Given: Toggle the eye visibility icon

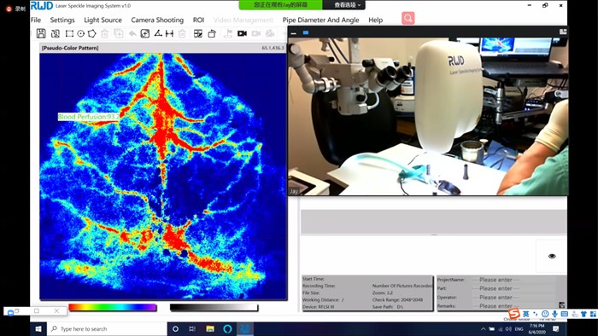Looking at the screenshot, I should pyautogui.click(x=552, y=256).
